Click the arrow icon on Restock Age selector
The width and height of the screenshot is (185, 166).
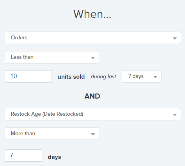[x=175, y=115]
